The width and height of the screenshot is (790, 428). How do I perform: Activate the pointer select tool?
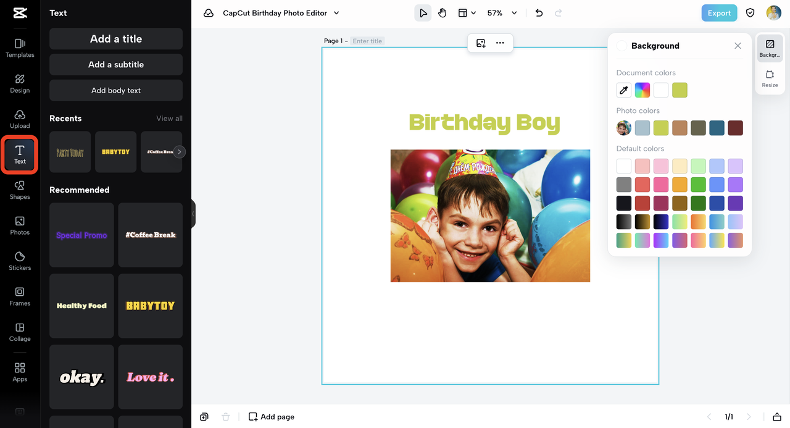click(x=423, y=13)
